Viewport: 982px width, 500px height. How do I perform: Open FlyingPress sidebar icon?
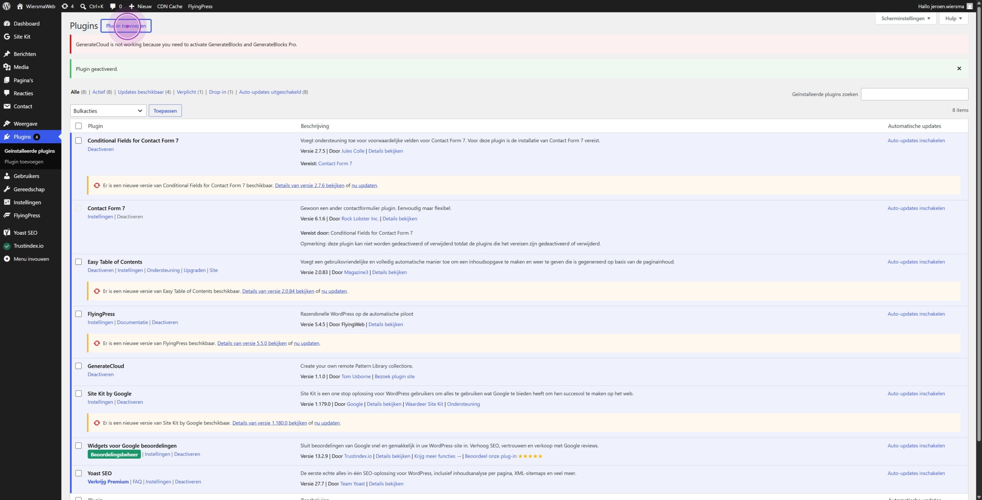coord(7,215)
